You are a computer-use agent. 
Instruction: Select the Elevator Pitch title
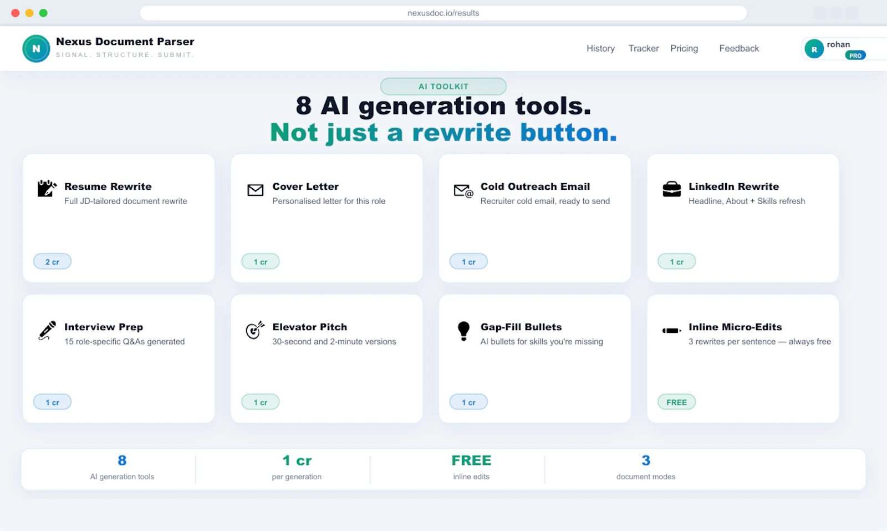[x=310, y=327]
